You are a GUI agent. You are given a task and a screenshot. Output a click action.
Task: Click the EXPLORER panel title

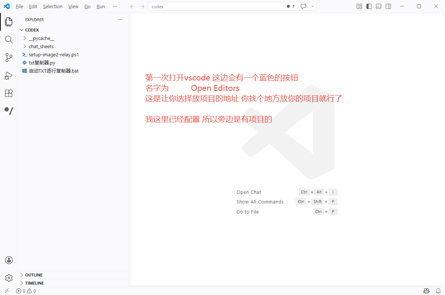[34, 20]
